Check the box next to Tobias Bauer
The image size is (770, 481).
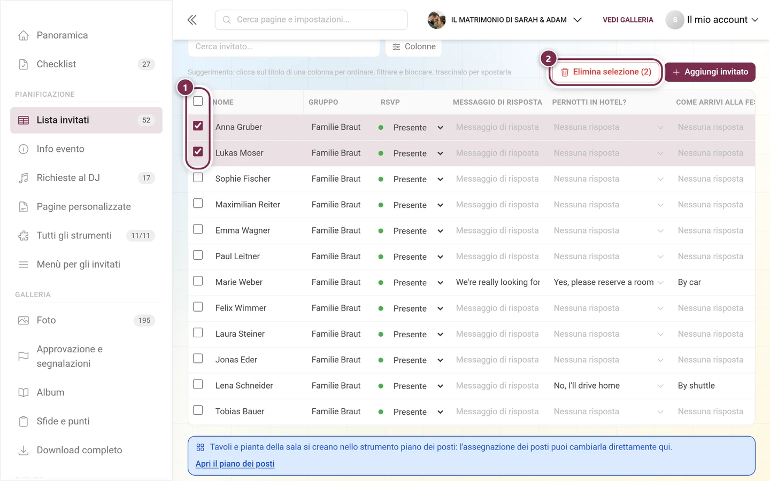tap(198, 410)
